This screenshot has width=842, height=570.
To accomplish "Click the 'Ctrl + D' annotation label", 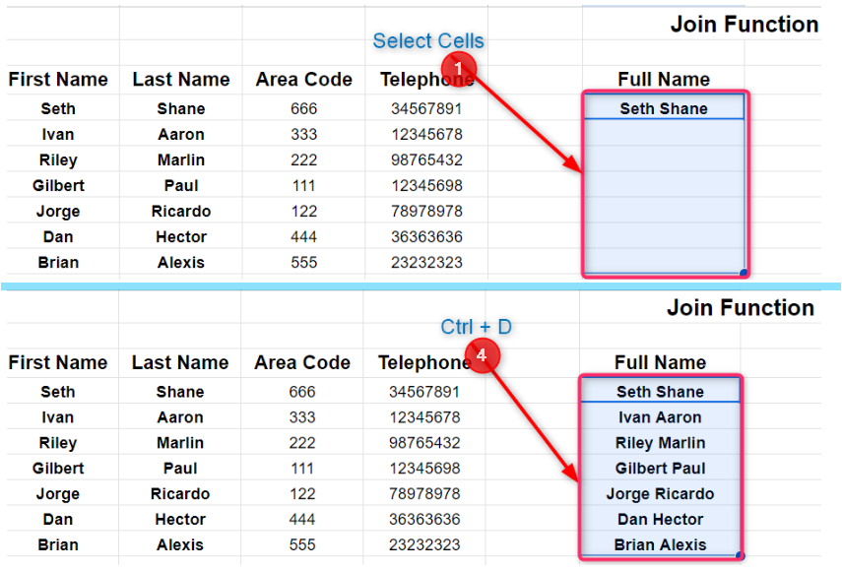I will click(x=476, y=328).
